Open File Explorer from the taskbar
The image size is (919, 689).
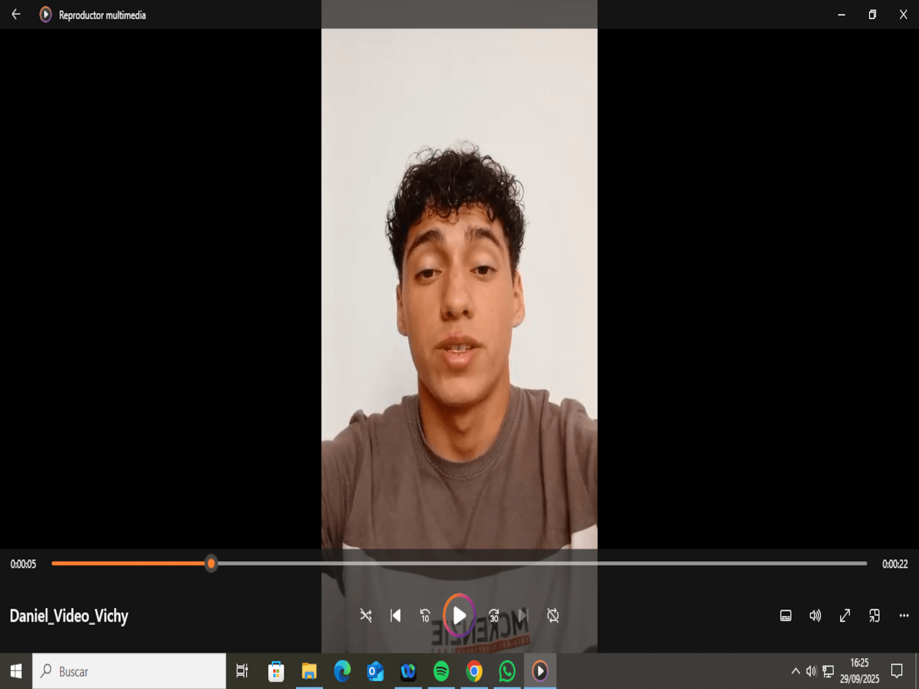tap(309, 671)
